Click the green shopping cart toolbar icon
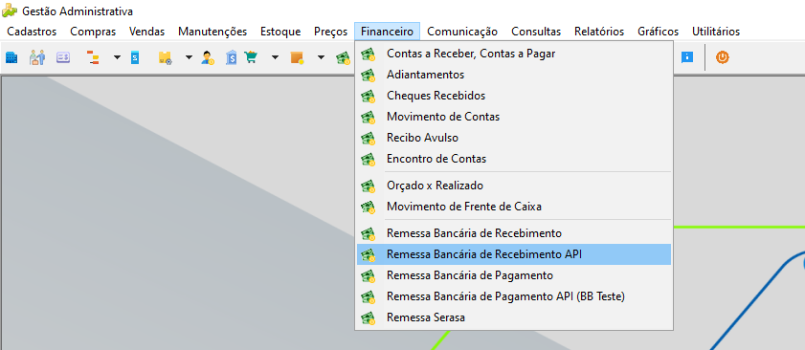This screenshot has height=350, width=805. coord(251,57)
